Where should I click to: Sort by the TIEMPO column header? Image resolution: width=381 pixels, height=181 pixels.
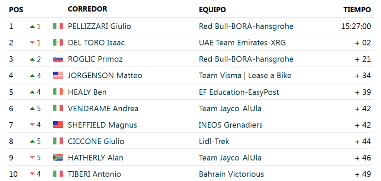tap(357, 10)
